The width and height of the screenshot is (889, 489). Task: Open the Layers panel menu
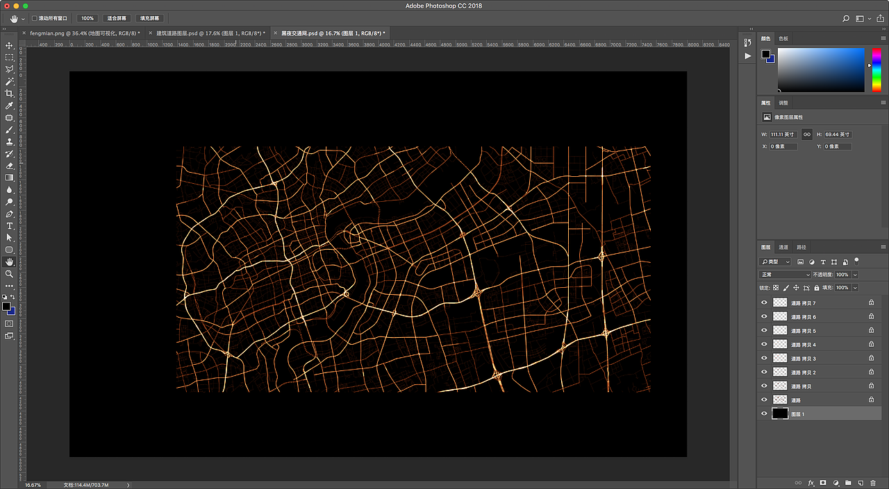pos(883,247)
